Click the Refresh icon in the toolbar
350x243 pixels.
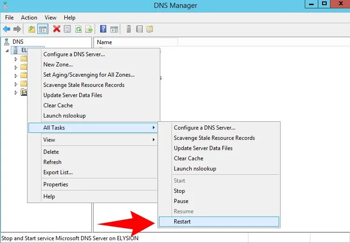[78, 29]
